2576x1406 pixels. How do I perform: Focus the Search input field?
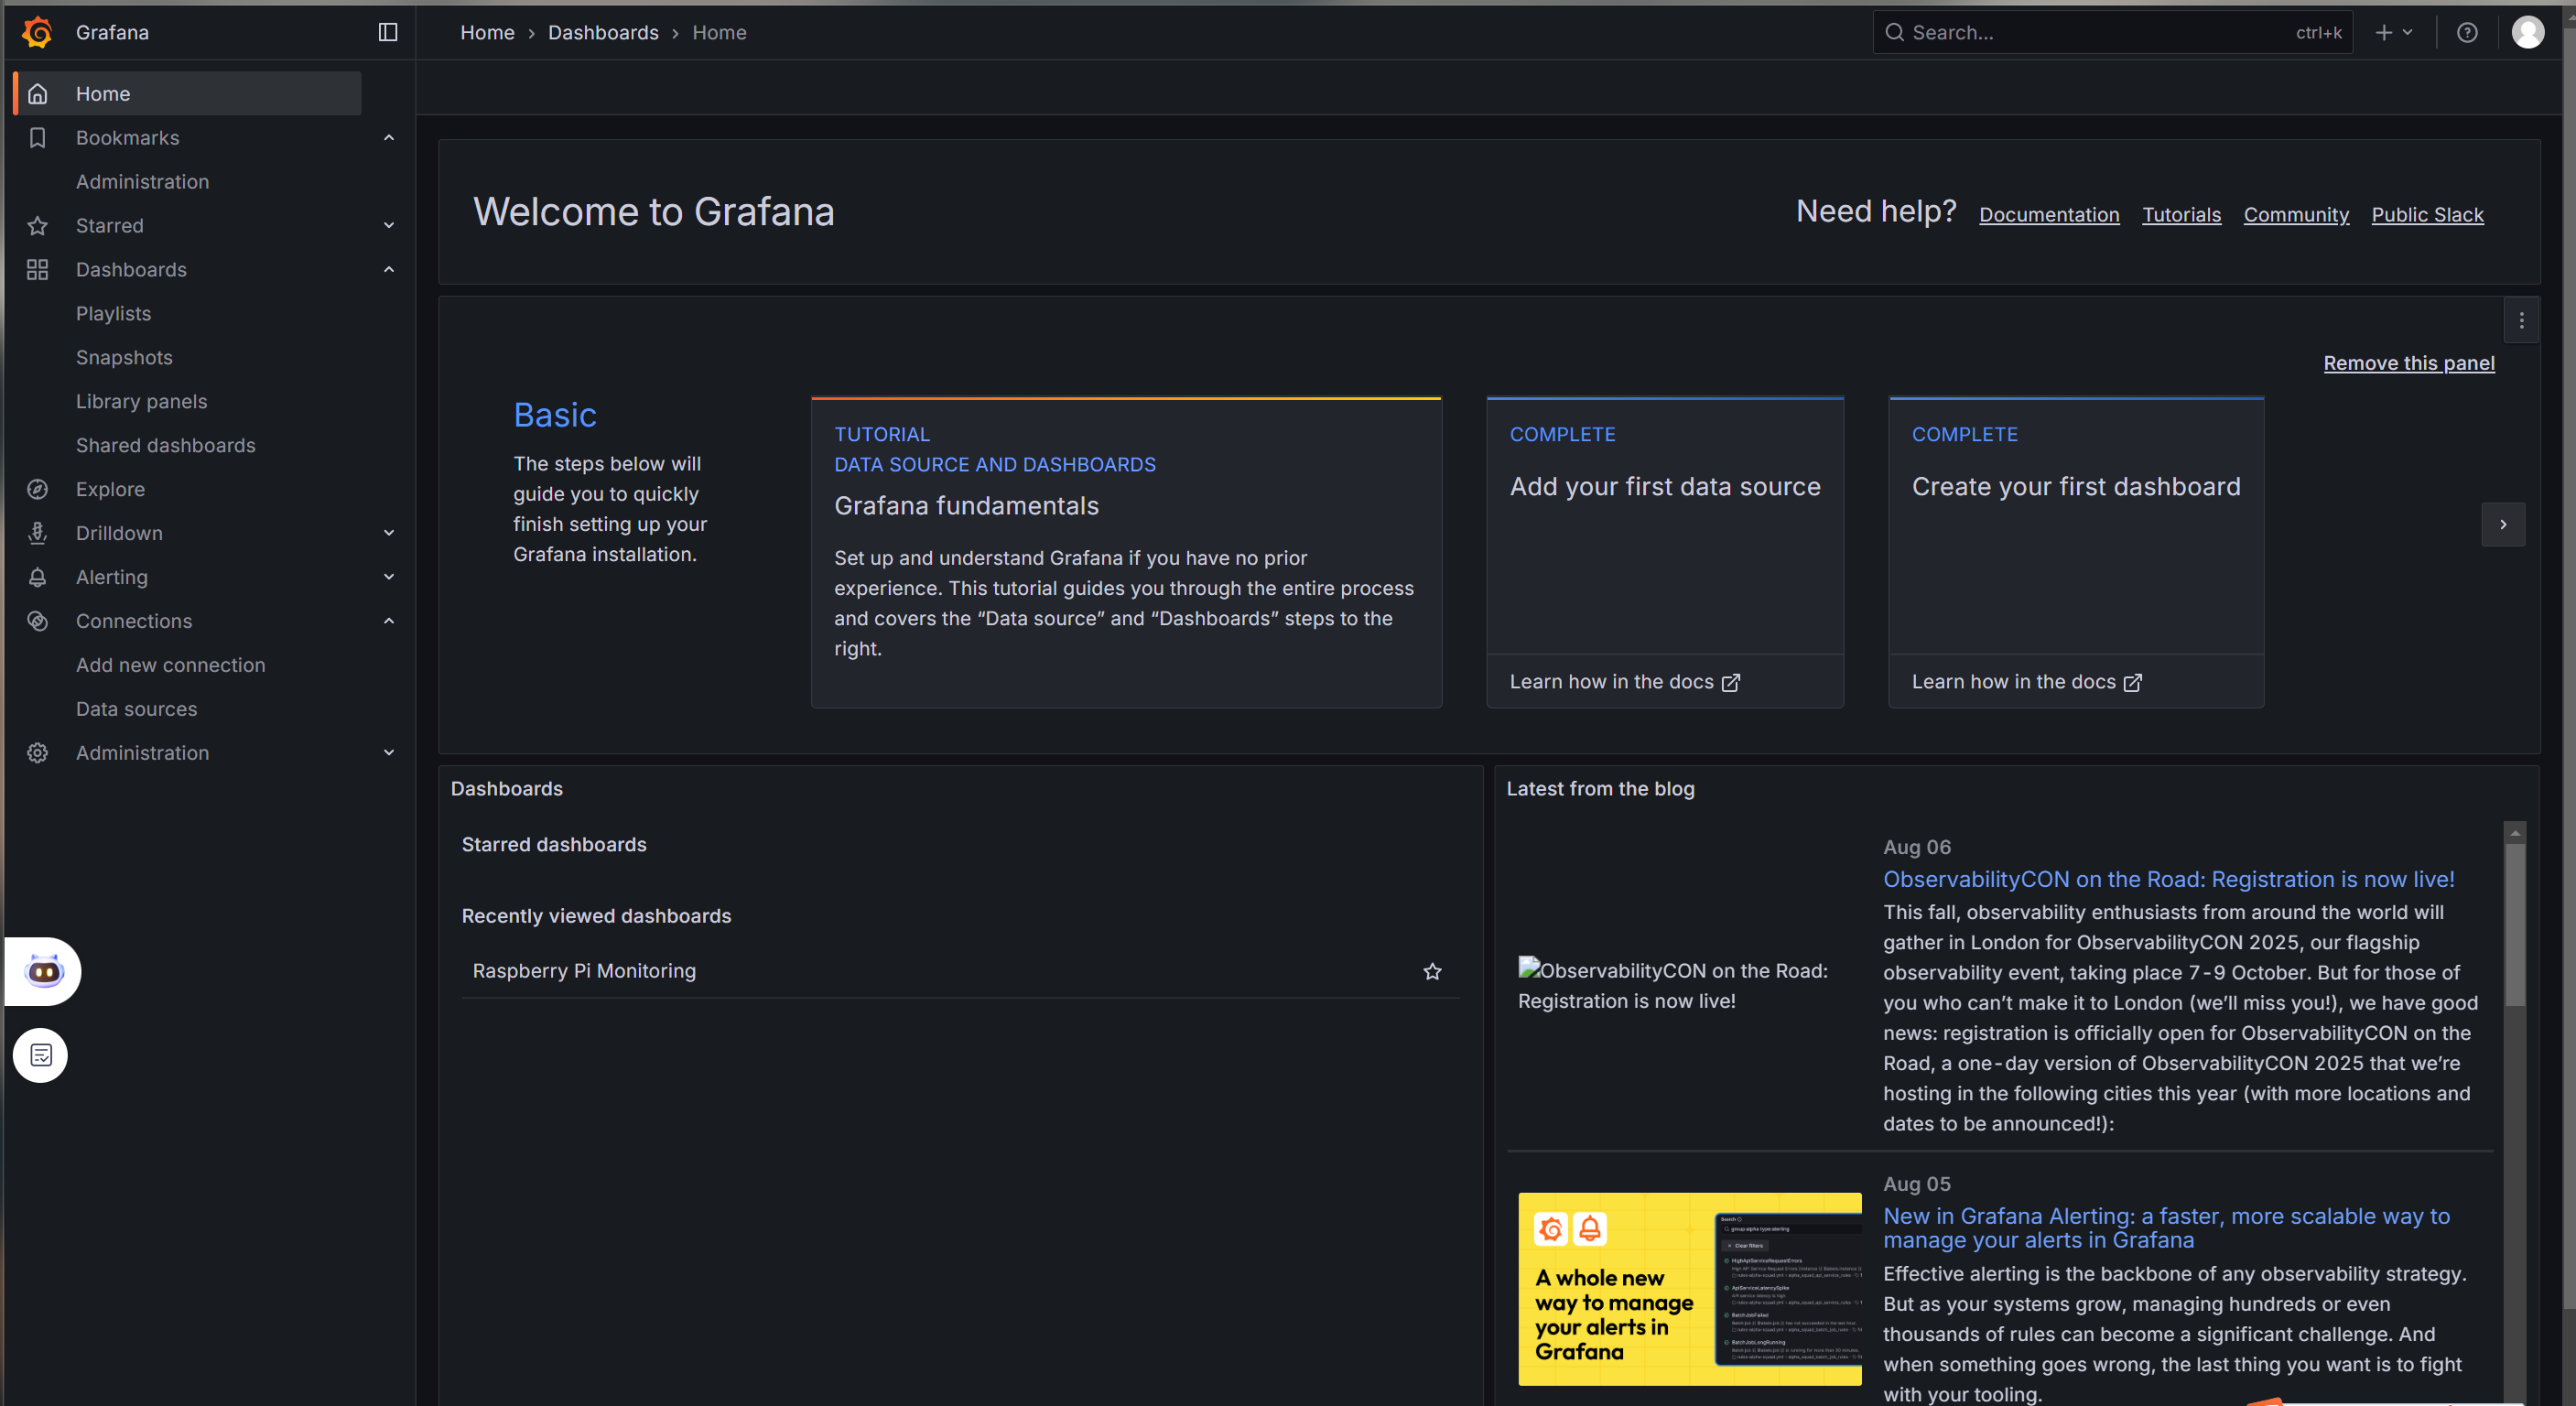point(2112,32)
